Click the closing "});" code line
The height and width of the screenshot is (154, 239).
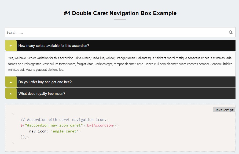coord(24,137)
